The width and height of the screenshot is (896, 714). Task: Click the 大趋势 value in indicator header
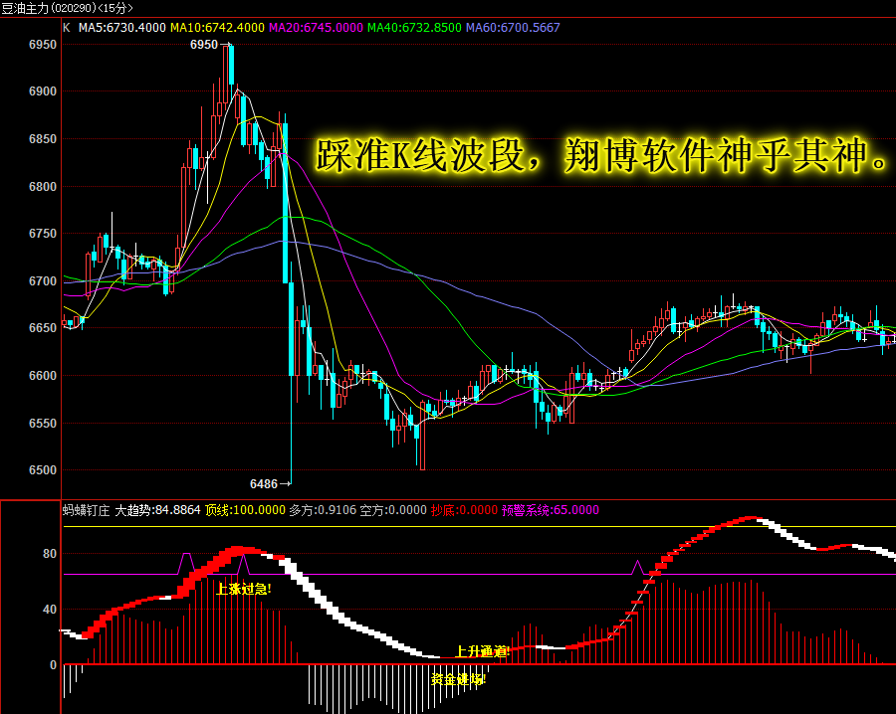(x=157, y=510)
